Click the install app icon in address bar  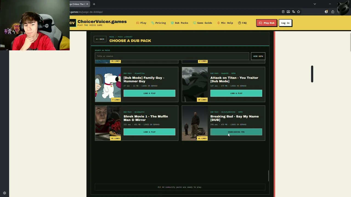pyautogui.click(x=288, y=12)
